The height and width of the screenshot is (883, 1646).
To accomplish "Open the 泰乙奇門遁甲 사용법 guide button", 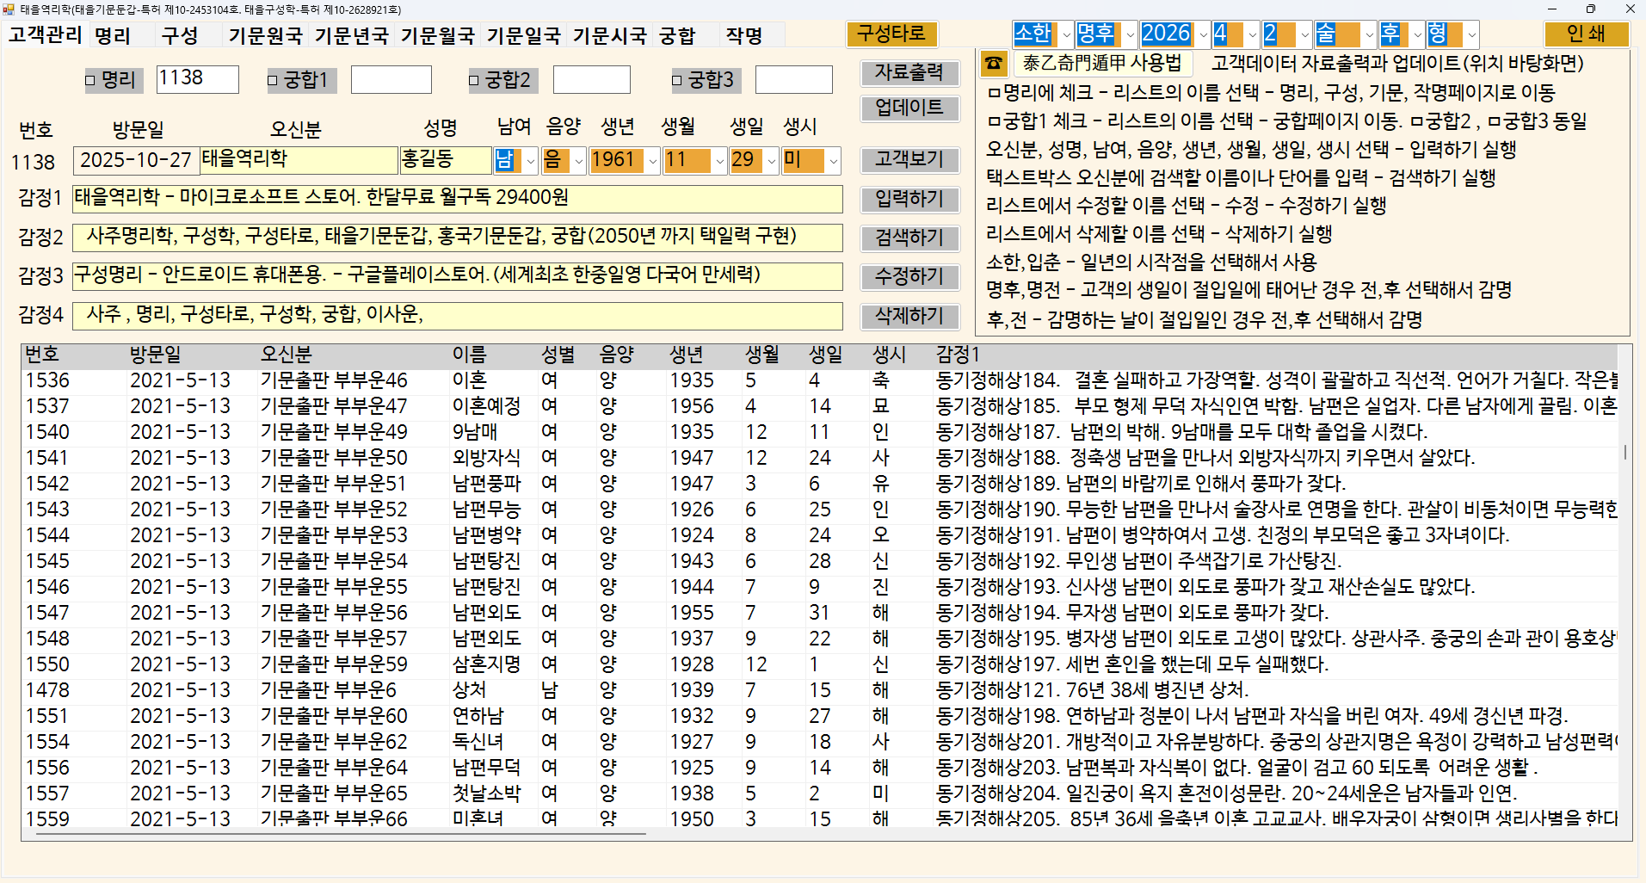I will tap(1101, 63).
